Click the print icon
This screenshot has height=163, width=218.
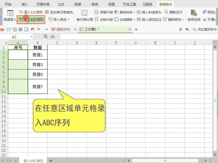point(20,30)
